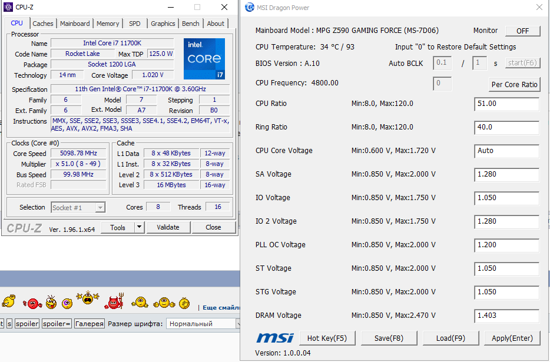Toggle the Monitor OFF button
The width and height of the screenshot is (550, 362).
[522, 31]
